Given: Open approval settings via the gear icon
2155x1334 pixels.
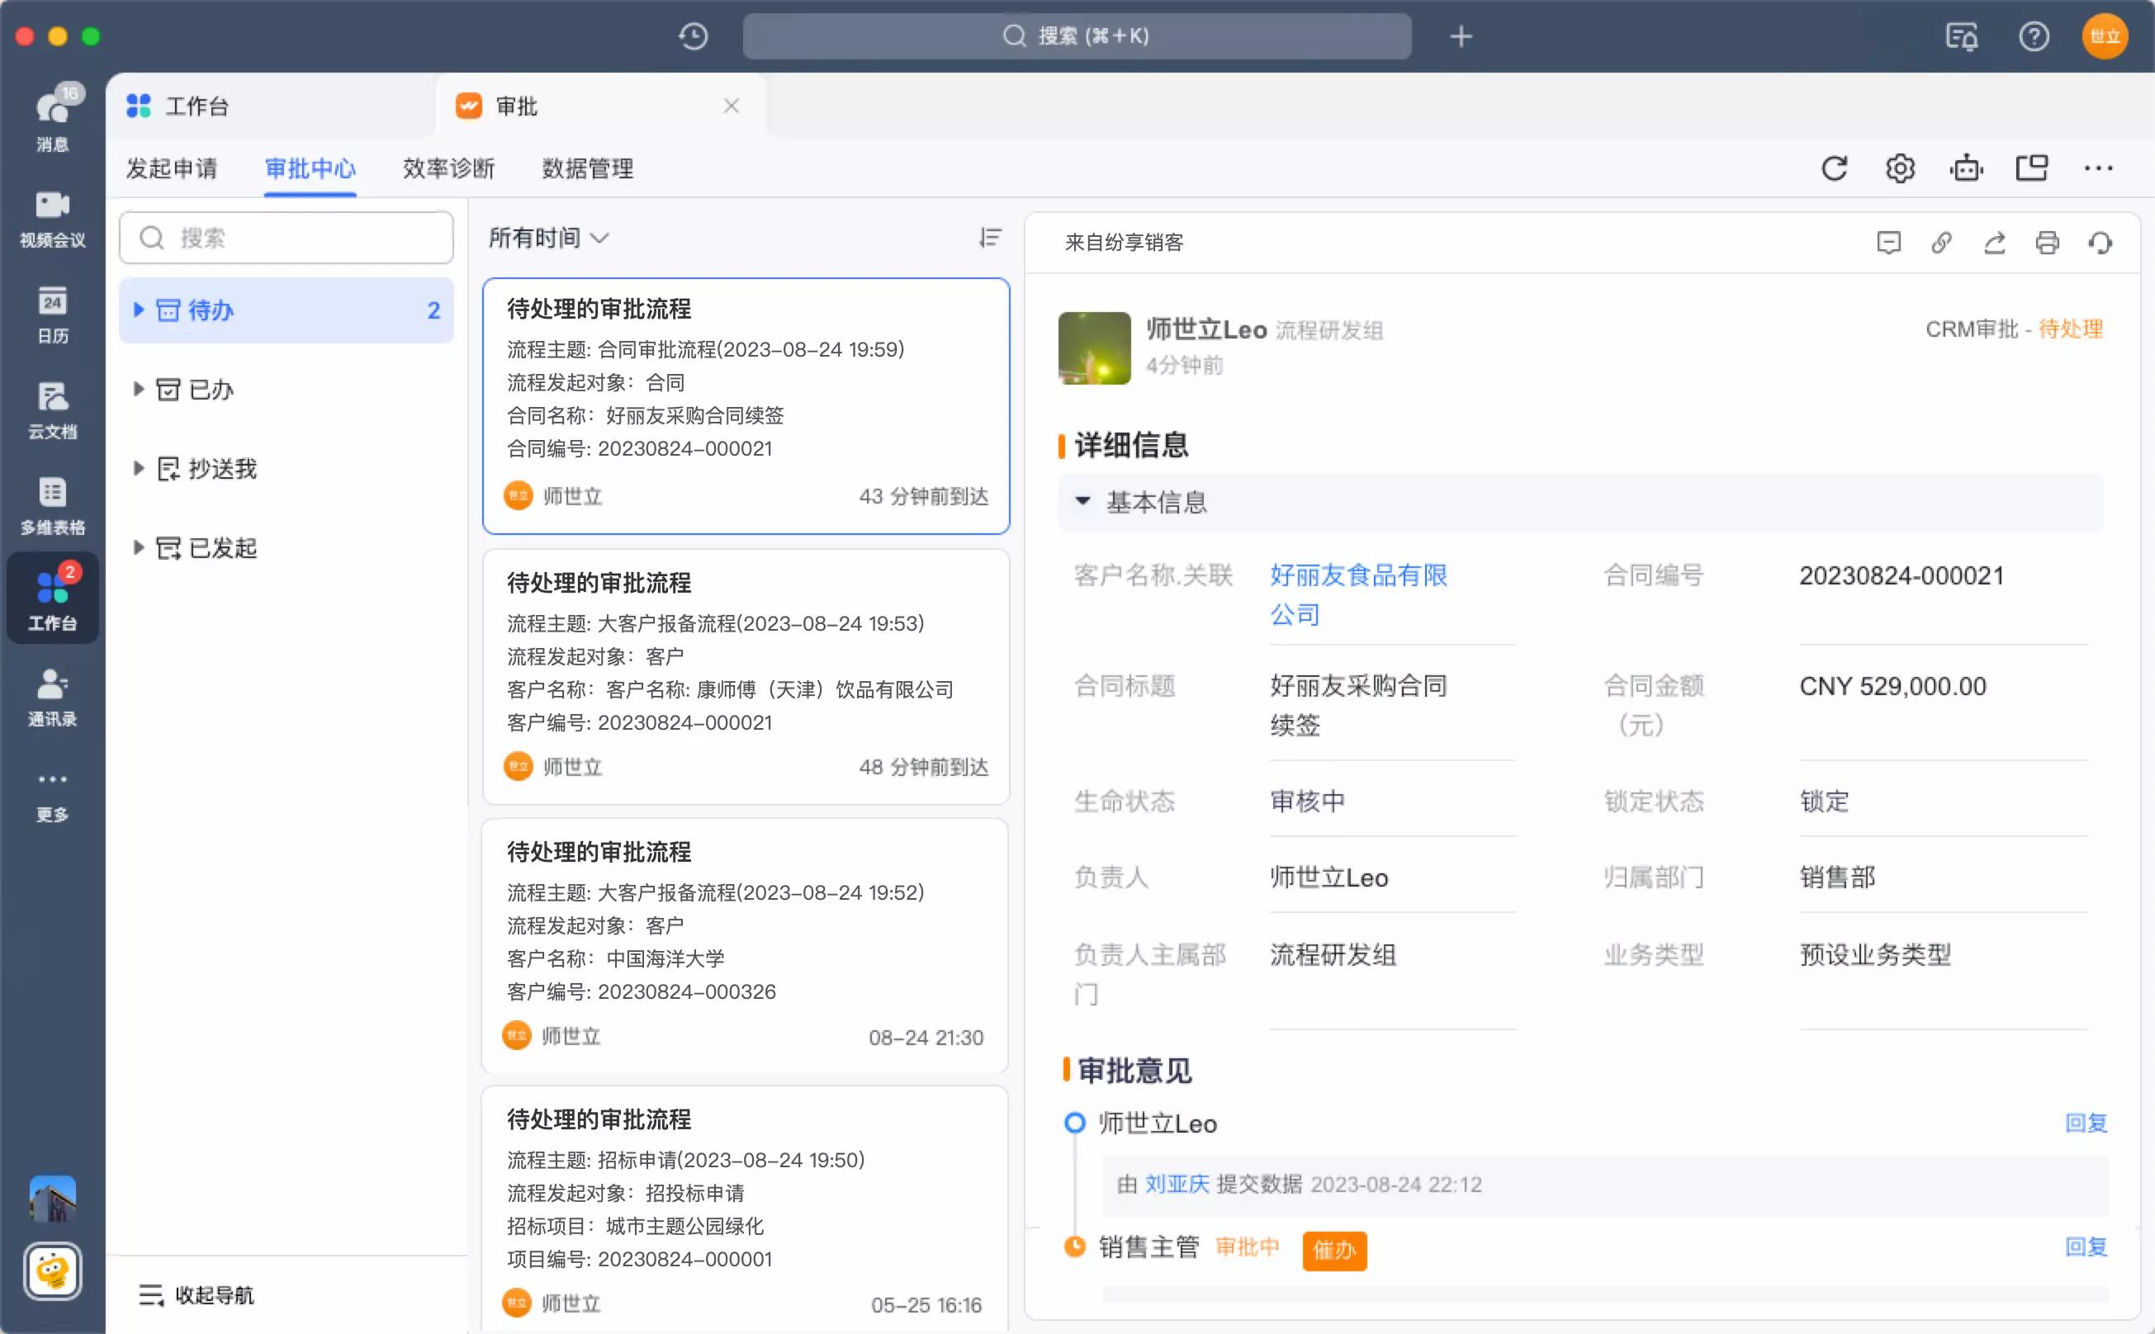Looking at the screenshot, I should tap(1900, 168).
